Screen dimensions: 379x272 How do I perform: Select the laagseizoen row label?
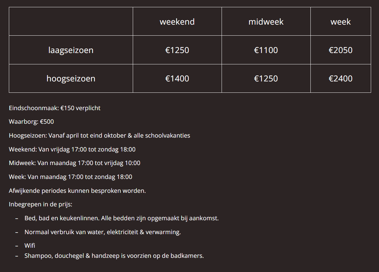71,50
